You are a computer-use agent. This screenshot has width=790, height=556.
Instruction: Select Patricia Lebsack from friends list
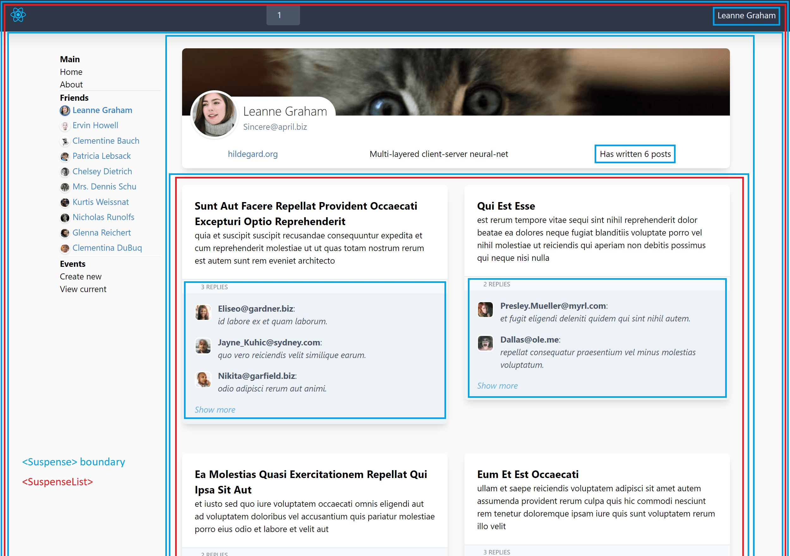tap(102, 155)
